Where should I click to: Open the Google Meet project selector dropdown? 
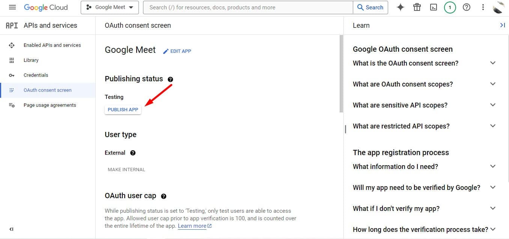[110, 7]
